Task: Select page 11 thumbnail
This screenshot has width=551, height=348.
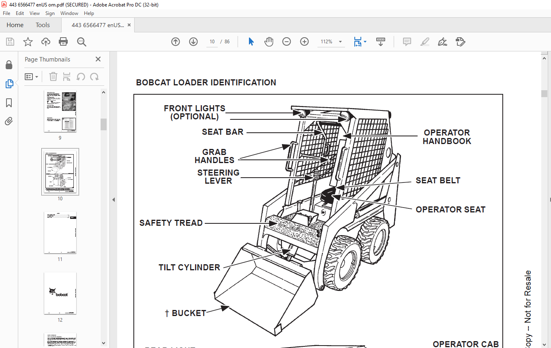Action: tap(60, 233)
